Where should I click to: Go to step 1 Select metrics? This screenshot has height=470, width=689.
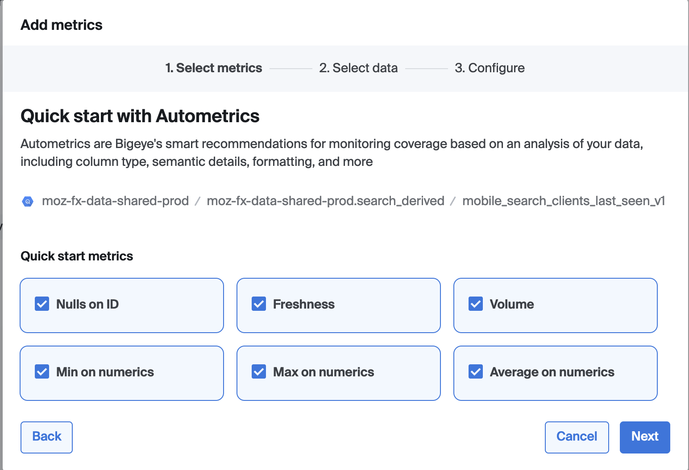point(214,68)
